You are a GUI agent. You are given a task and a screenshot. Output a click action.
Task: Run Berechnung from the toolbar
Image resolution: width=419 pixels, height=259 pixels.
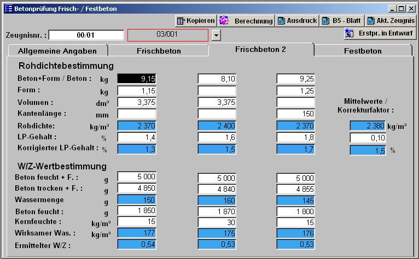pyautogui.click(x=246, y=21)
